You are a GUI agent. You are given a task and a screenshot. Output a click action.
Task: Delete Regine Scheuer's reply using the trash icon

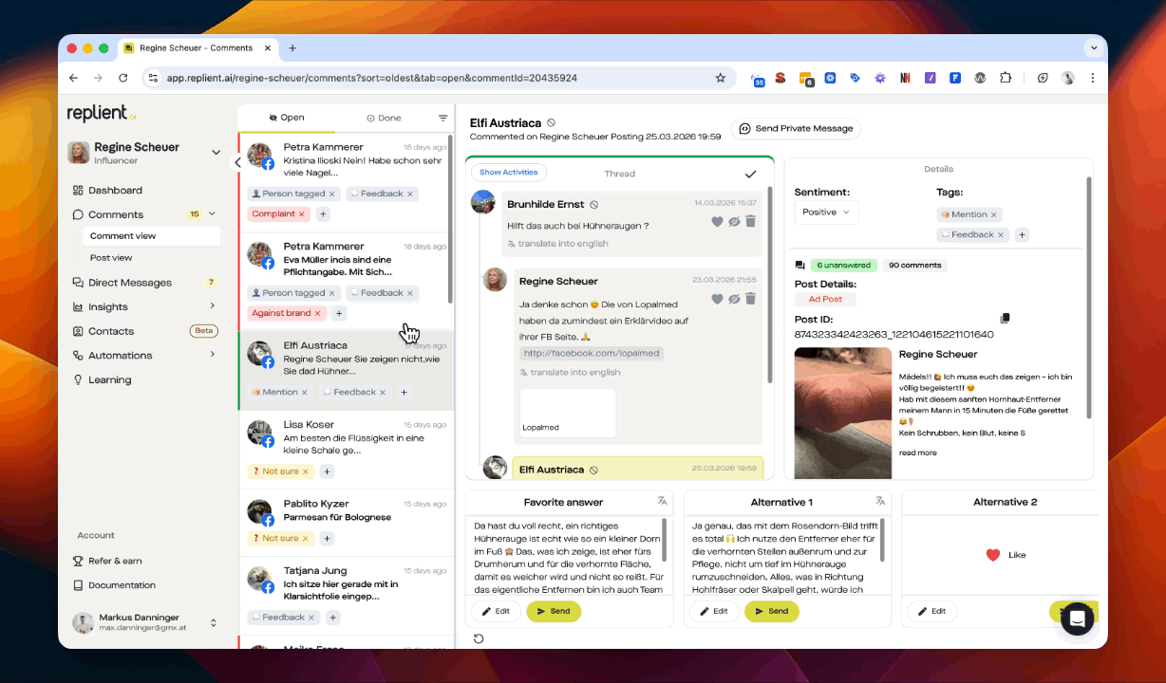(x=750, y=299)
